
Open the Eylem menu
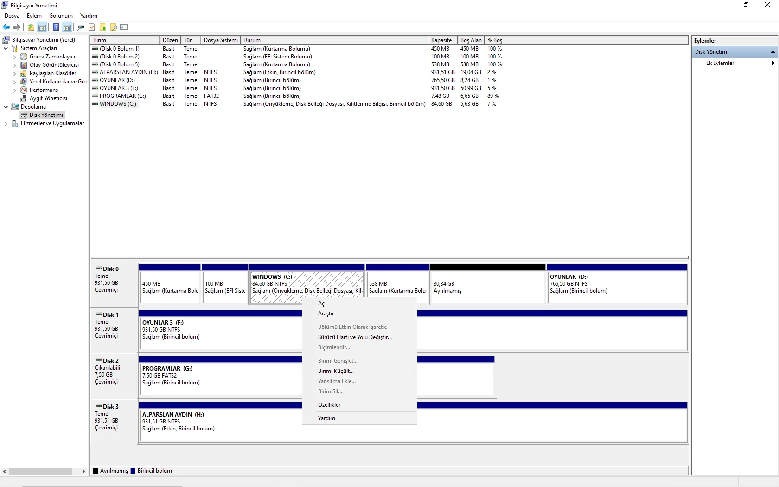click(34, 16)
